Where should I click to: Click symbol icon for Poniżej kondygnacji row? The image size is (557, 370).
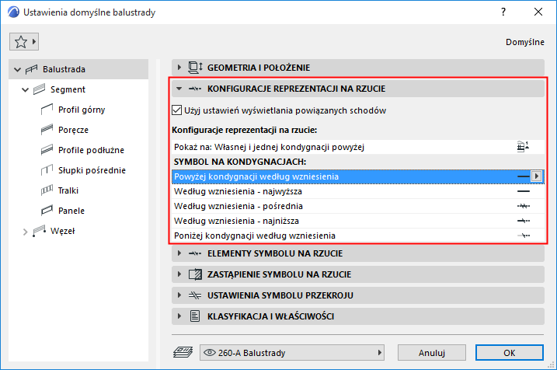pos(524,236)
